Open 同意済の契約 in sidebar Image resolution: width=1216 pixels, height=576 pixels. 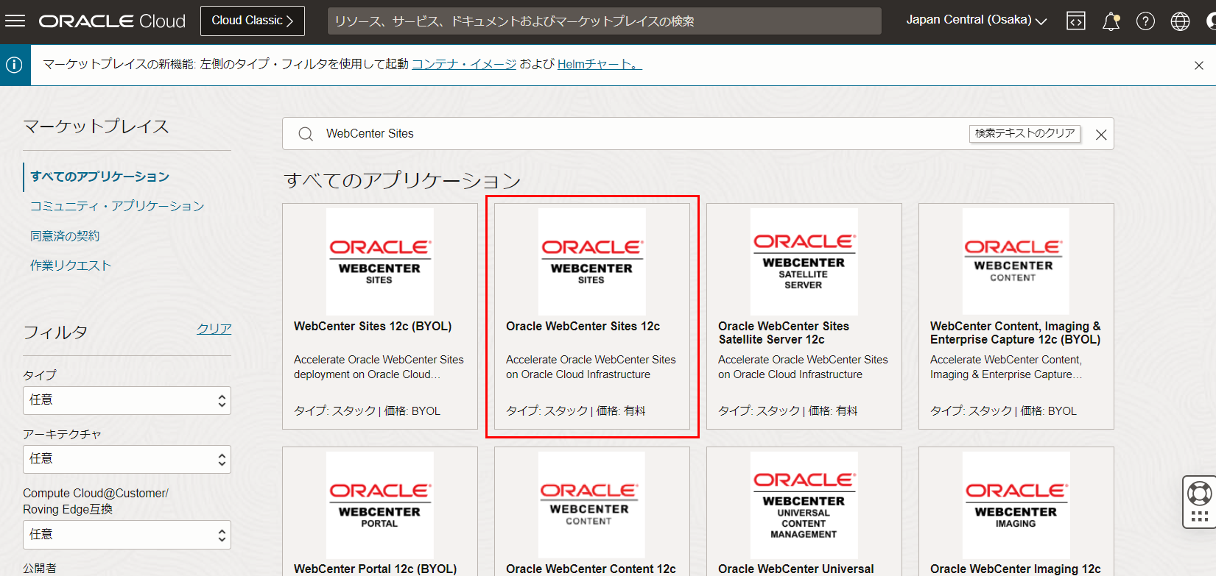point(65,236)
